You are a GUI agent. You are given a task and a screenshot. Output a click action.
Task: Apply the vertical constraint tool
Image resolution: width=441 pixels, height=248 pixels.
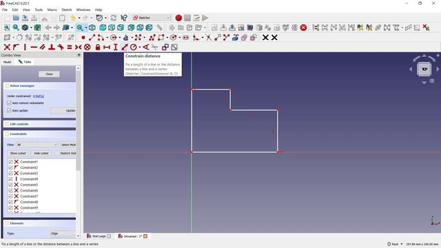25,48
